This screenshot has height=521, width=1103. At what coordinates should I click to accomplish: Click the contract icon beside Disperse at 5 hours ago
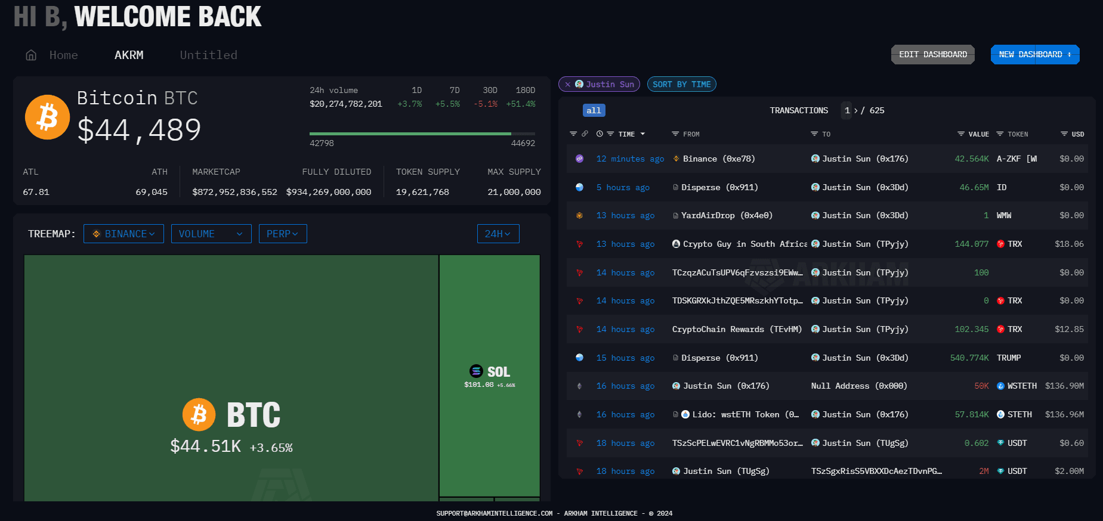point(675,187)
